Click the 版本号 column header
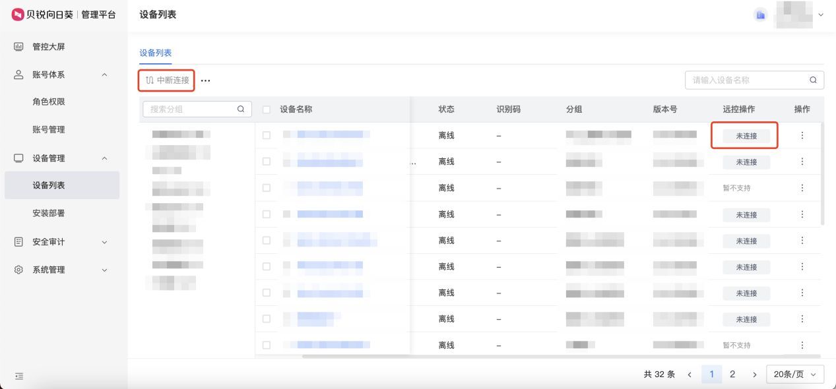This screenshot has width=836, height=389. [665, 109]
